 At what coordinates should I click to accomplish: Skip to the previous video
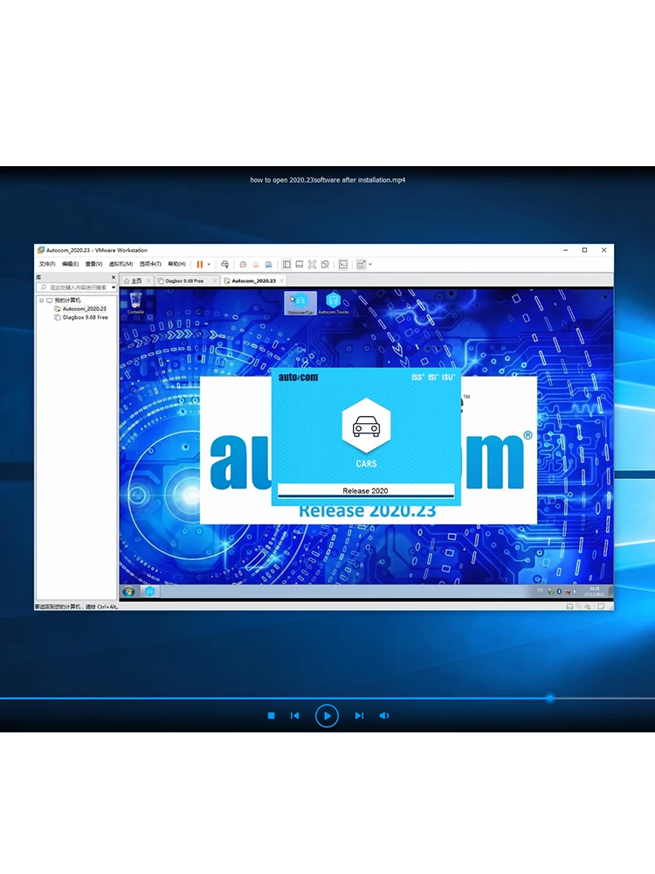294,716
